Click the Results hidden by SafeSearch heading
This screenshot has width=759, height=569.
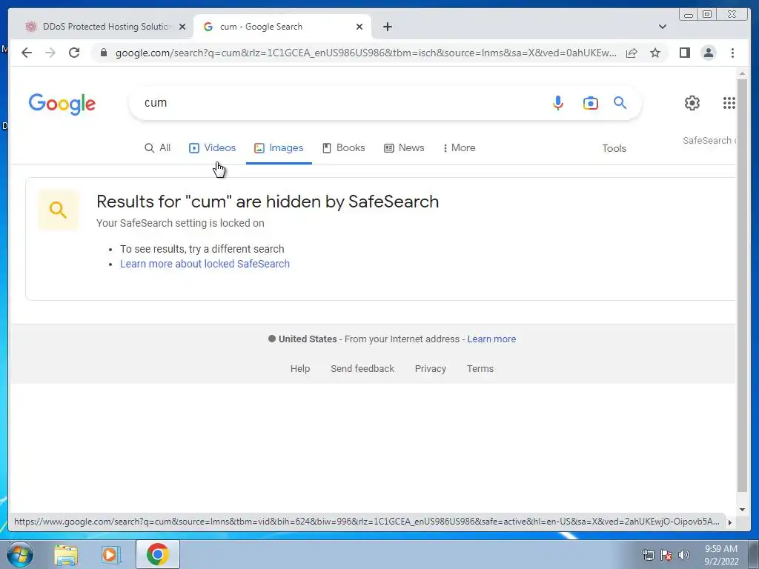[x=268, y=202]
